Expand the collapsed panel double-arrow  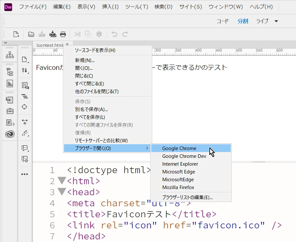coord(6,43)
